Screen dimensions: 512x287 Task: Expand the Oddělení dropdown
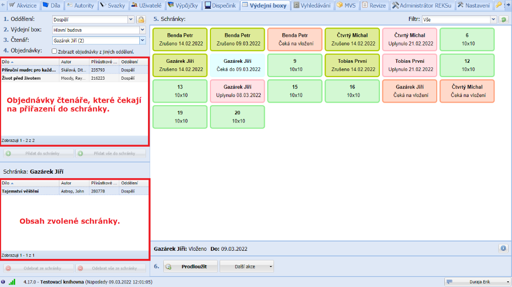coord(130,19)
